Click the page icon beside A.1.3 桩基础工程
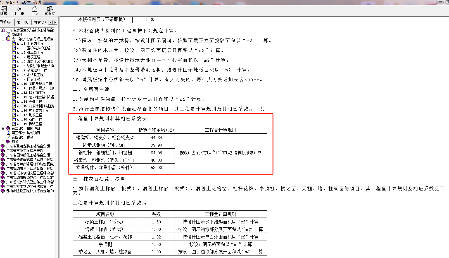The image size is (449, 258). coord(14,52)
